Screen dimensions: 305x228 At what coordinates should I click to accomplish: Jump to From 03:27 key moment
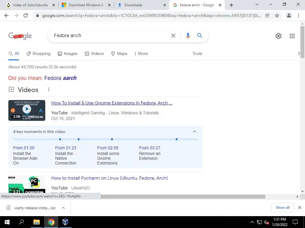(x=150, y=148)
